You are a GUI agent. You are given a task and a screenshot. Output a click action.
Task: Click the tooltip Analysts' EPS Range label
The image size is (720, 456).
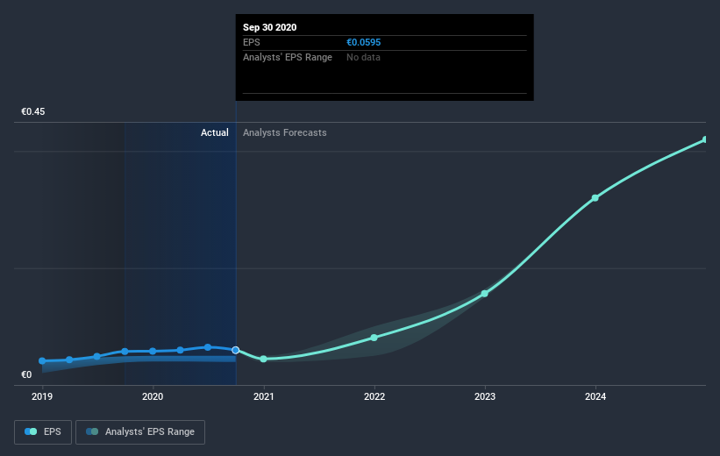(x=288, y=57)
